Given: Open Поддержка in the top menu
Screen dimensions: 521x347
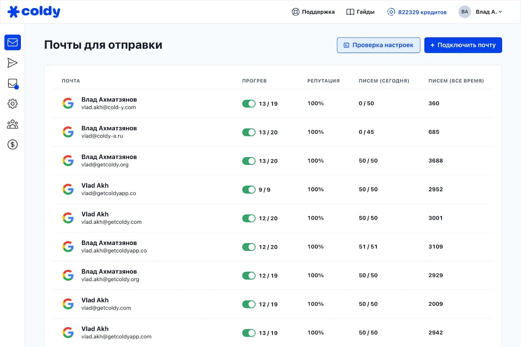Looking at the screenshot, I should pos(313,12).
